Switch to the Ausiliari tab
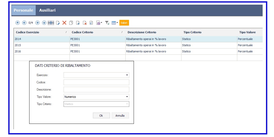Viewport: 274px width, 137px height. coord(47,10)
